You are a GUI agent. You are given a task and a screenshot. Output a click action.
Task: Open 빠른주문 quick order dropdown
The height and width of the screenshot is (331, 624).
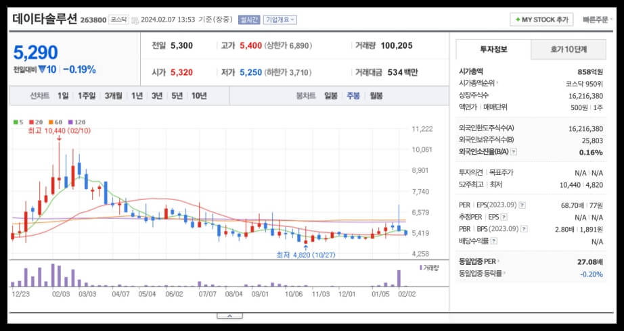[x=598, y=20]
